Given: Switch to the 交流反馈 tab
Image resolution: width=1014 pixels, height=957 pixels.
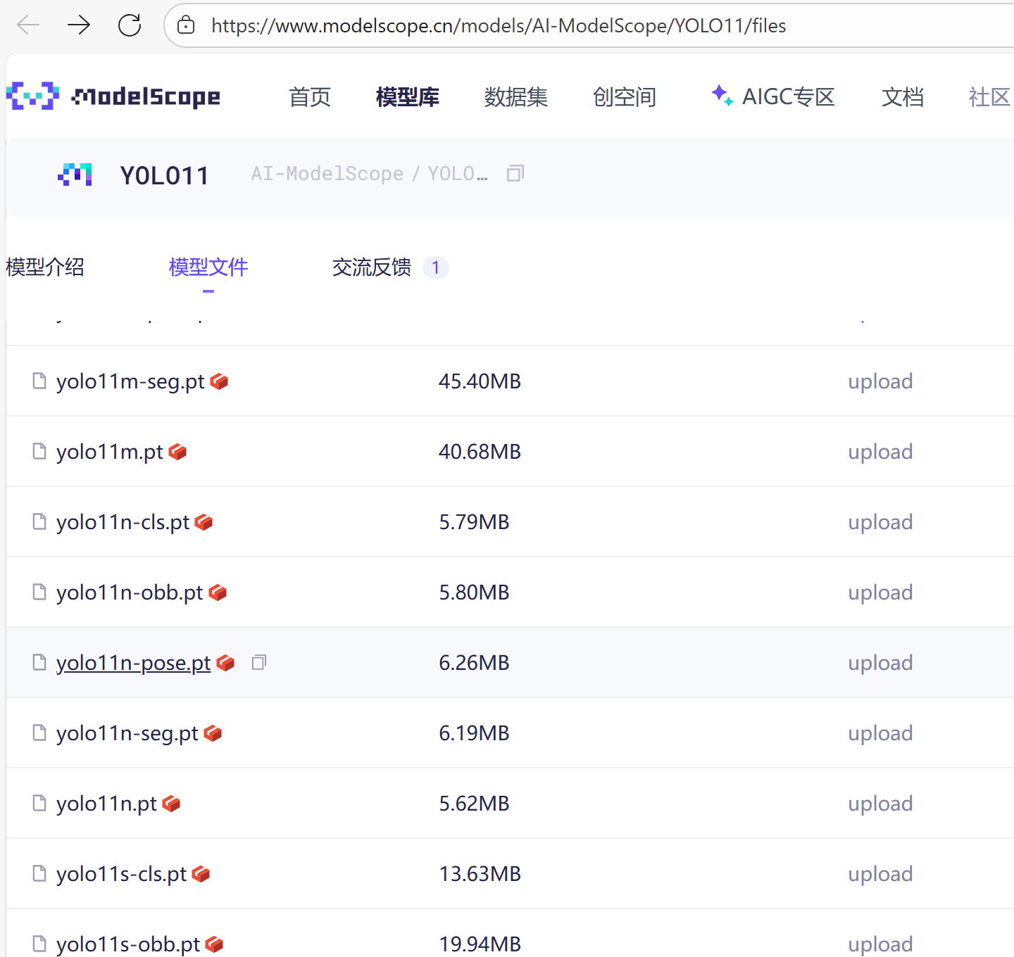Looking at the screenshot, I should [372, 267].
